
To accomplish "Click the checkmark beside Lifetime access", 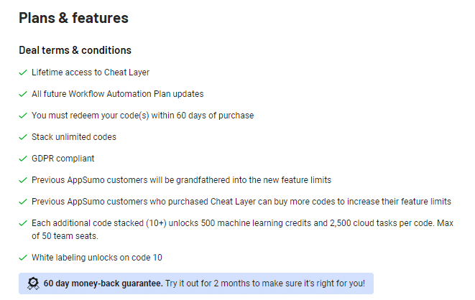I will [x=23, y=72].
